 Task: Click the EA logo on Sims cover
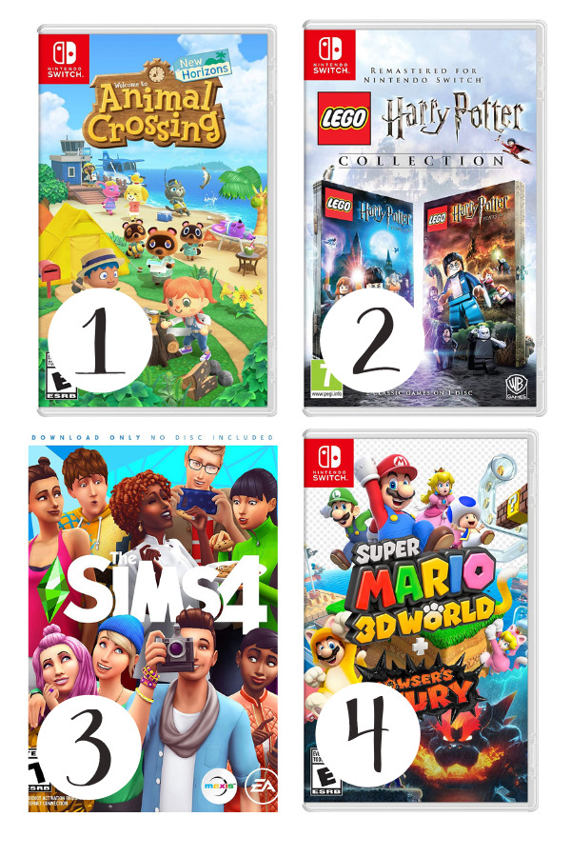(x=262, y=787)
